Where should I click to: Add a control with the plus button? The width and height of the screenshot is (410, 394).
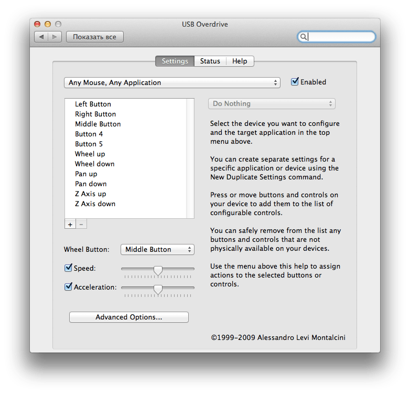[70, 225]
